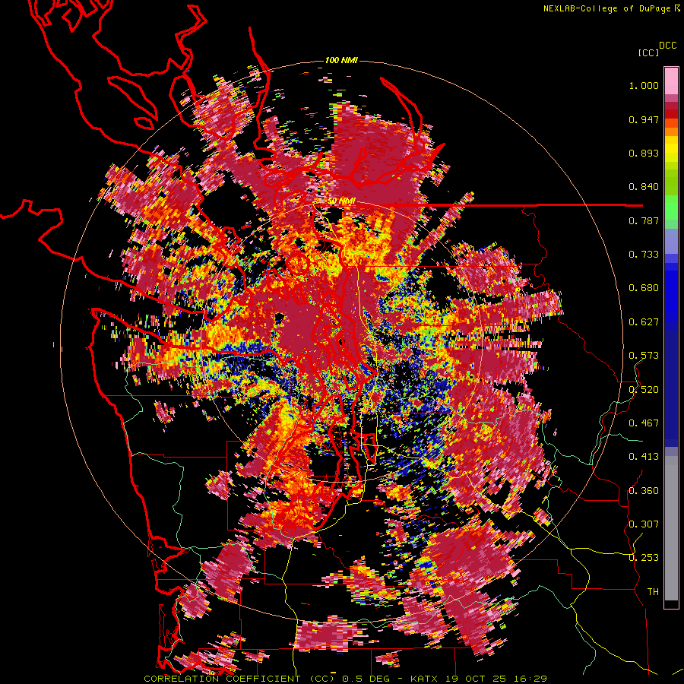684x684 pixels.
Task: Click the 0.627 legend value
Action: pyautogui.click(x=644, y=322)
